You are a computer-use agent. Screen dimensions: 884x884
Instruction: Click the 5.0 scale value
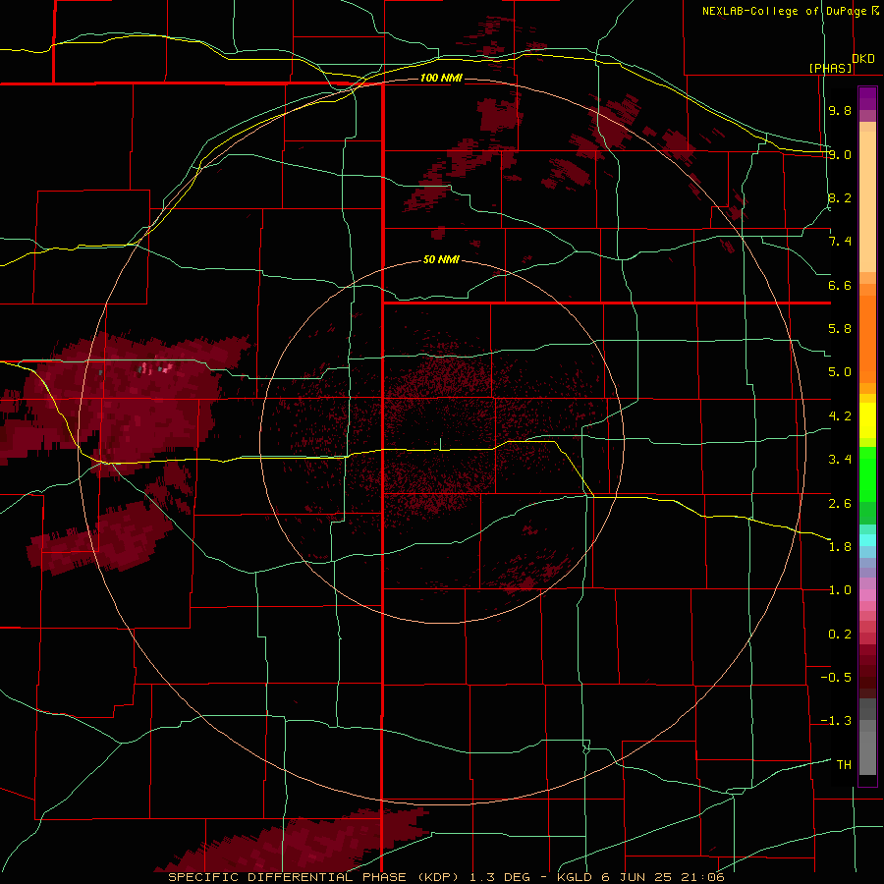pyautogui.click(x=840, y=372)
